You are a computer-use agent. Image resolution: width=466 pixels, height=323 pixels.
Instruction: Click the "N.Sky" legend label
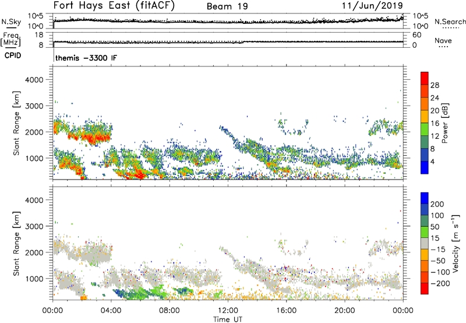click(11, 22)
